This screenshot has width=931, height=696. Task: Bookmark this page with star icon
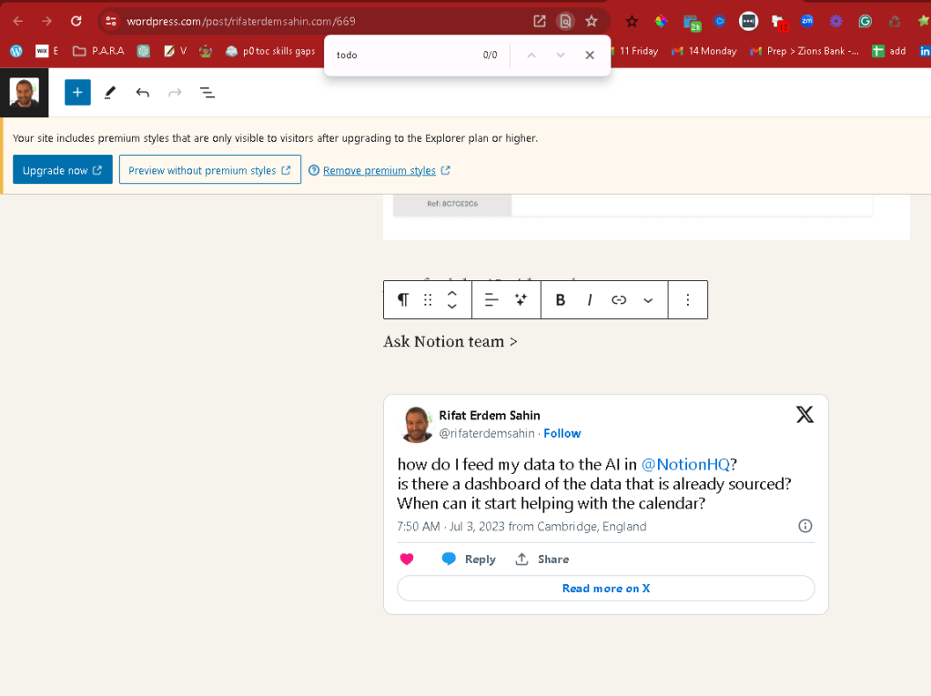(x=592, y=21)
